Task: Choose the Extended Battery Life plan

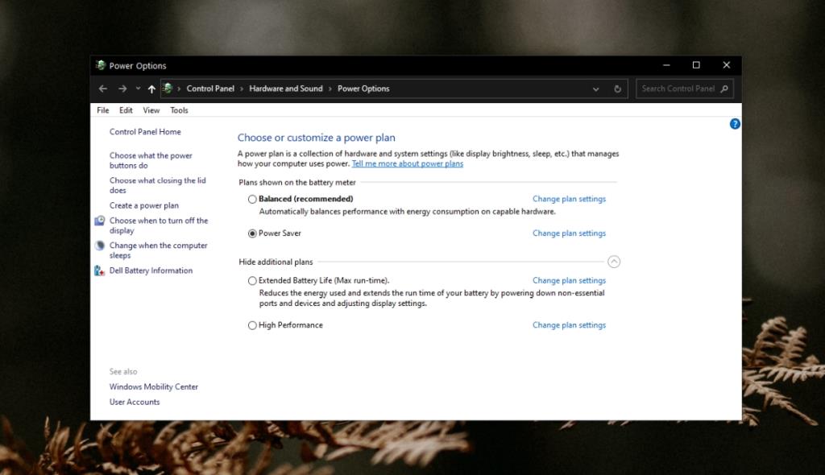Action: 252,280
